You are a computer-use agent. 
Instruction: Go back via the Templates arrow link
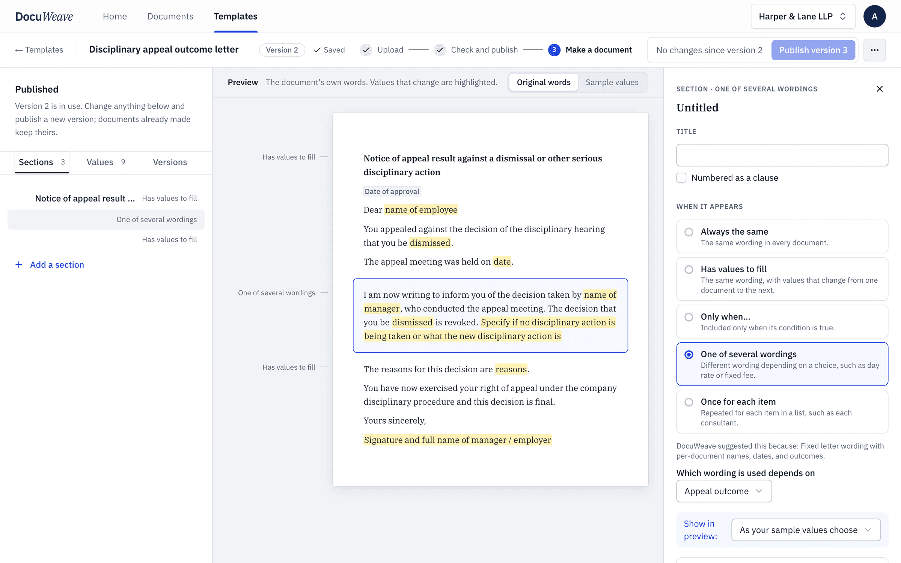pyautogui.click(x=39, y=50)
